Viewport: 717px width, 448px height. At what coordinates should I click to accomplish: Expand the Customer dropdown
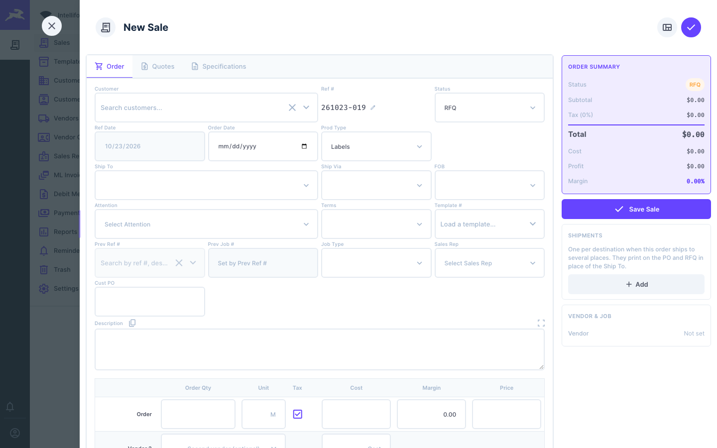coord(306,108)
